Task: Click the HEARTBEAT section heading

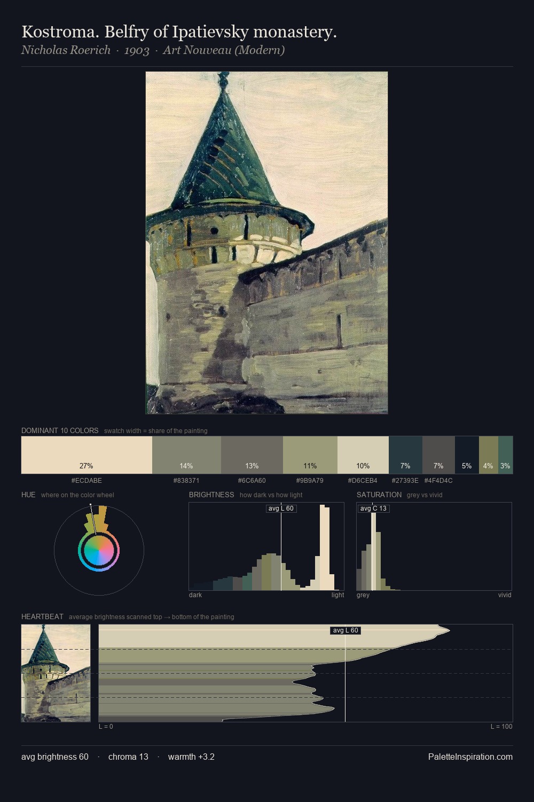Action: coord(42,616)
